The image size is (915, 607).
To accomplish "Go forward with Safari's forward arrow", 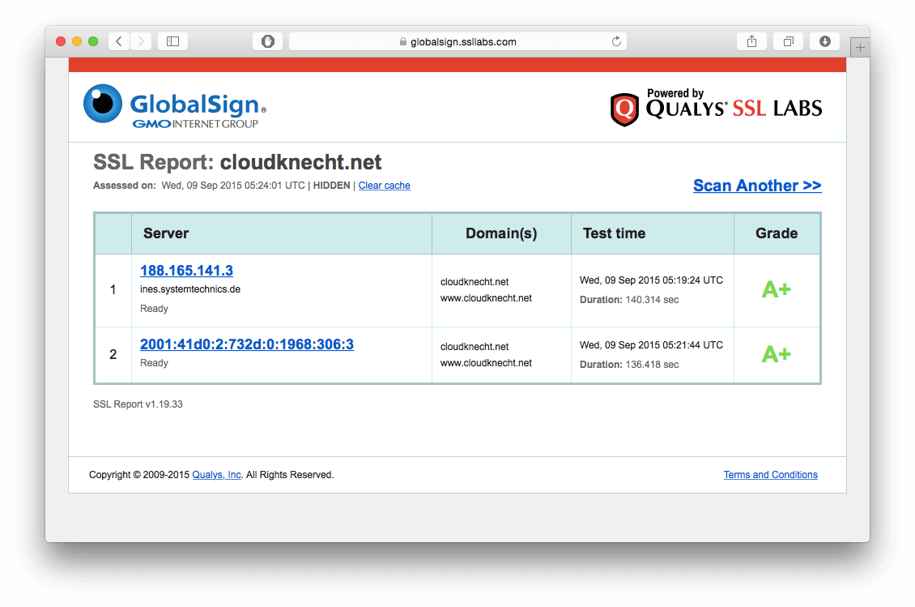I will pos(141,41).
